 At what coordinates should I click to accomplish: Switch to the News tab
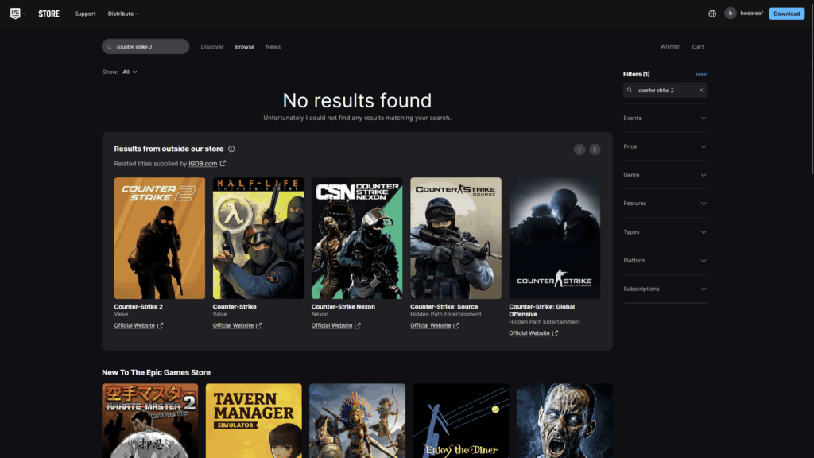coord(273,47)
